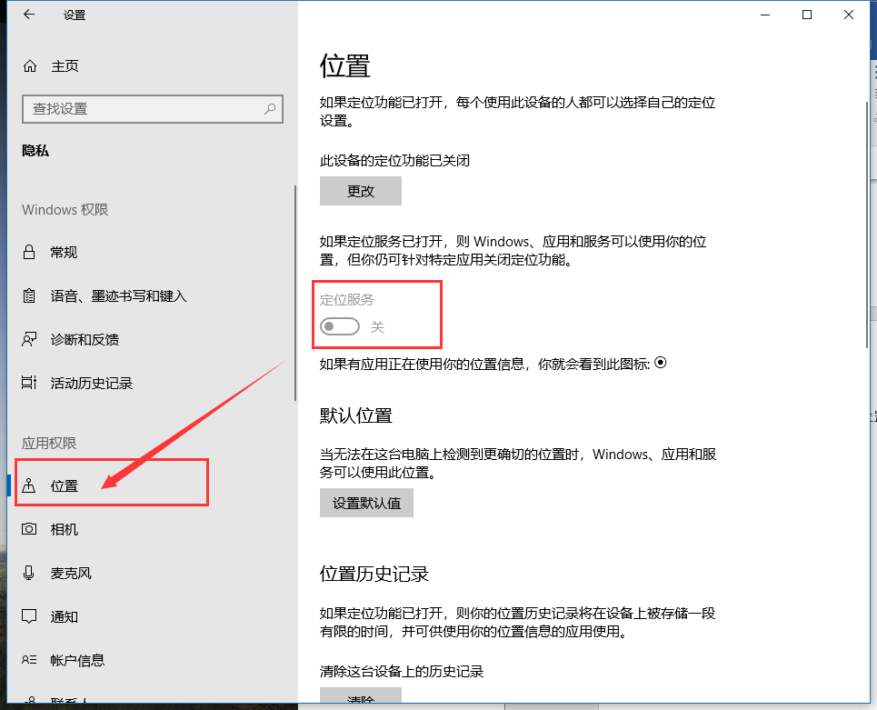
Task: Click the Windows 权限 section label
Action: click(x=65, y=209)
